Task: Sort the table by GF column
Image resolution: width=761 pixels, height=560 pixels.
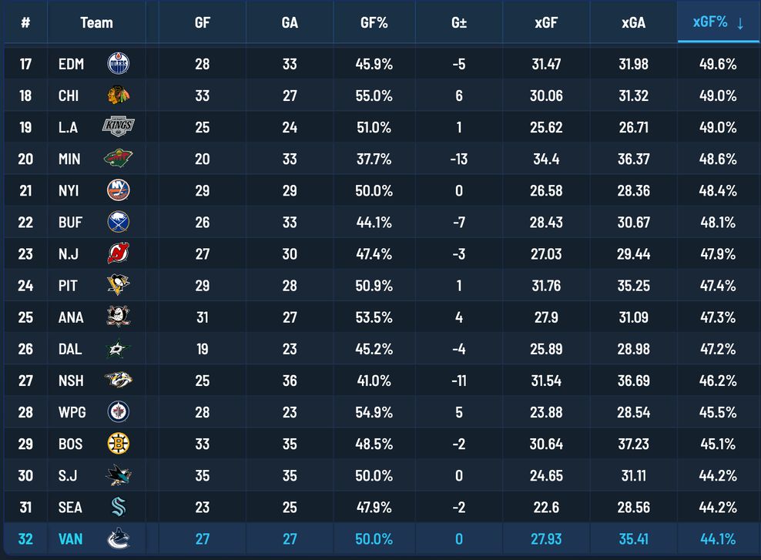Action: (201, 22)
